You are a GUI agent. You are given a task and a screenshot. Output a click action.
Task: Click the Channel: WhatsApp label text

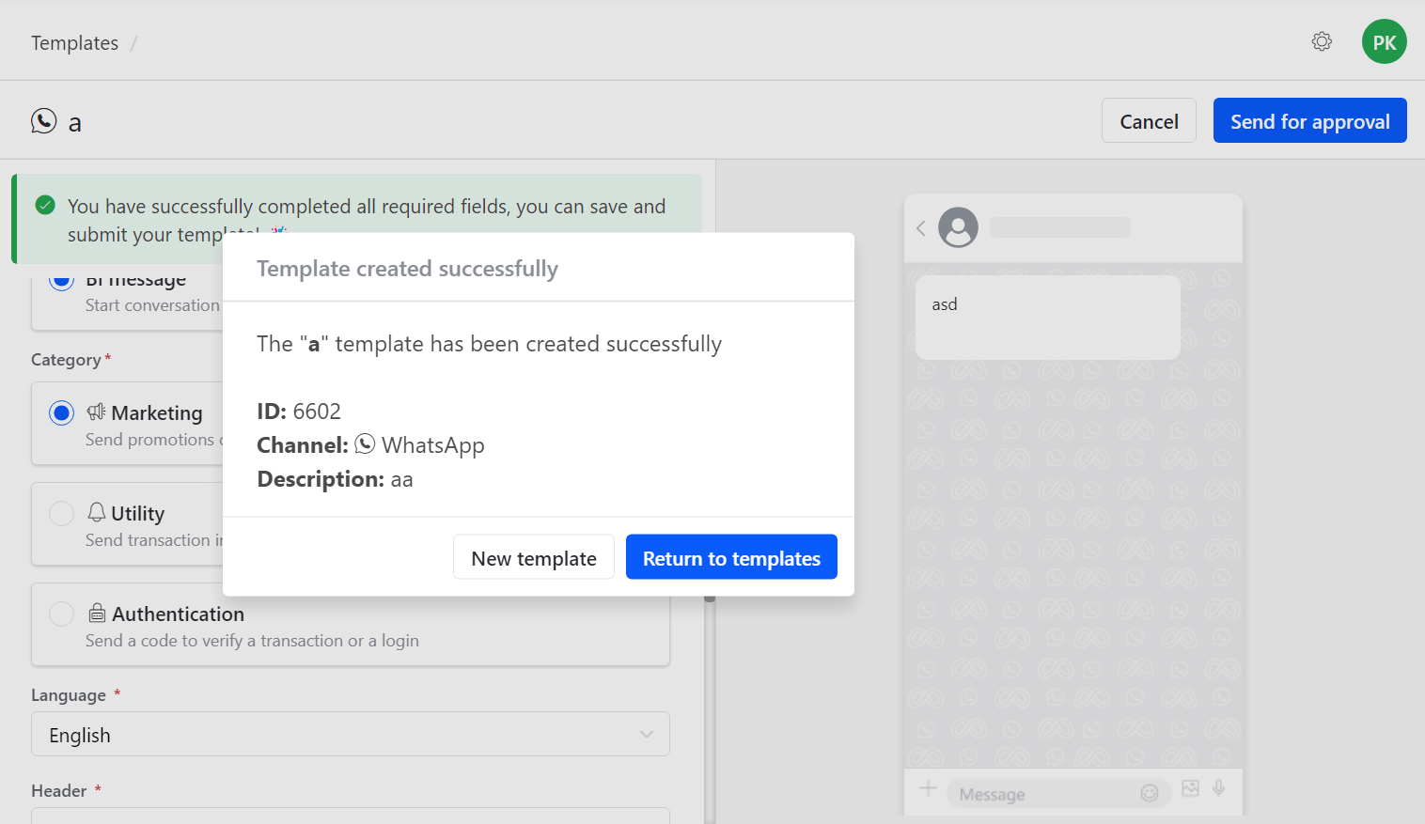[x=370, y=445]
